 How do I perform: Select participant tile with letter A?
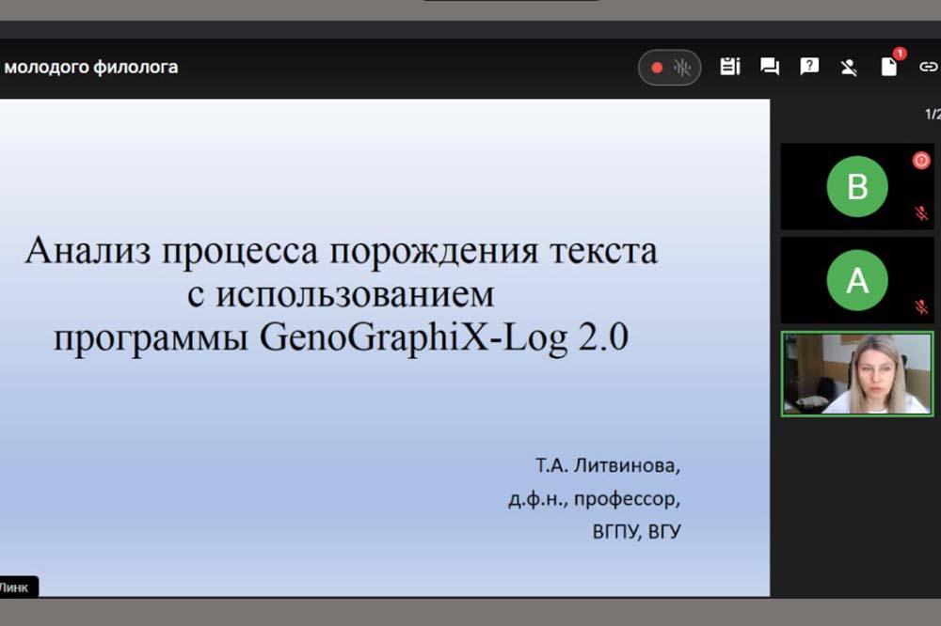857,280
